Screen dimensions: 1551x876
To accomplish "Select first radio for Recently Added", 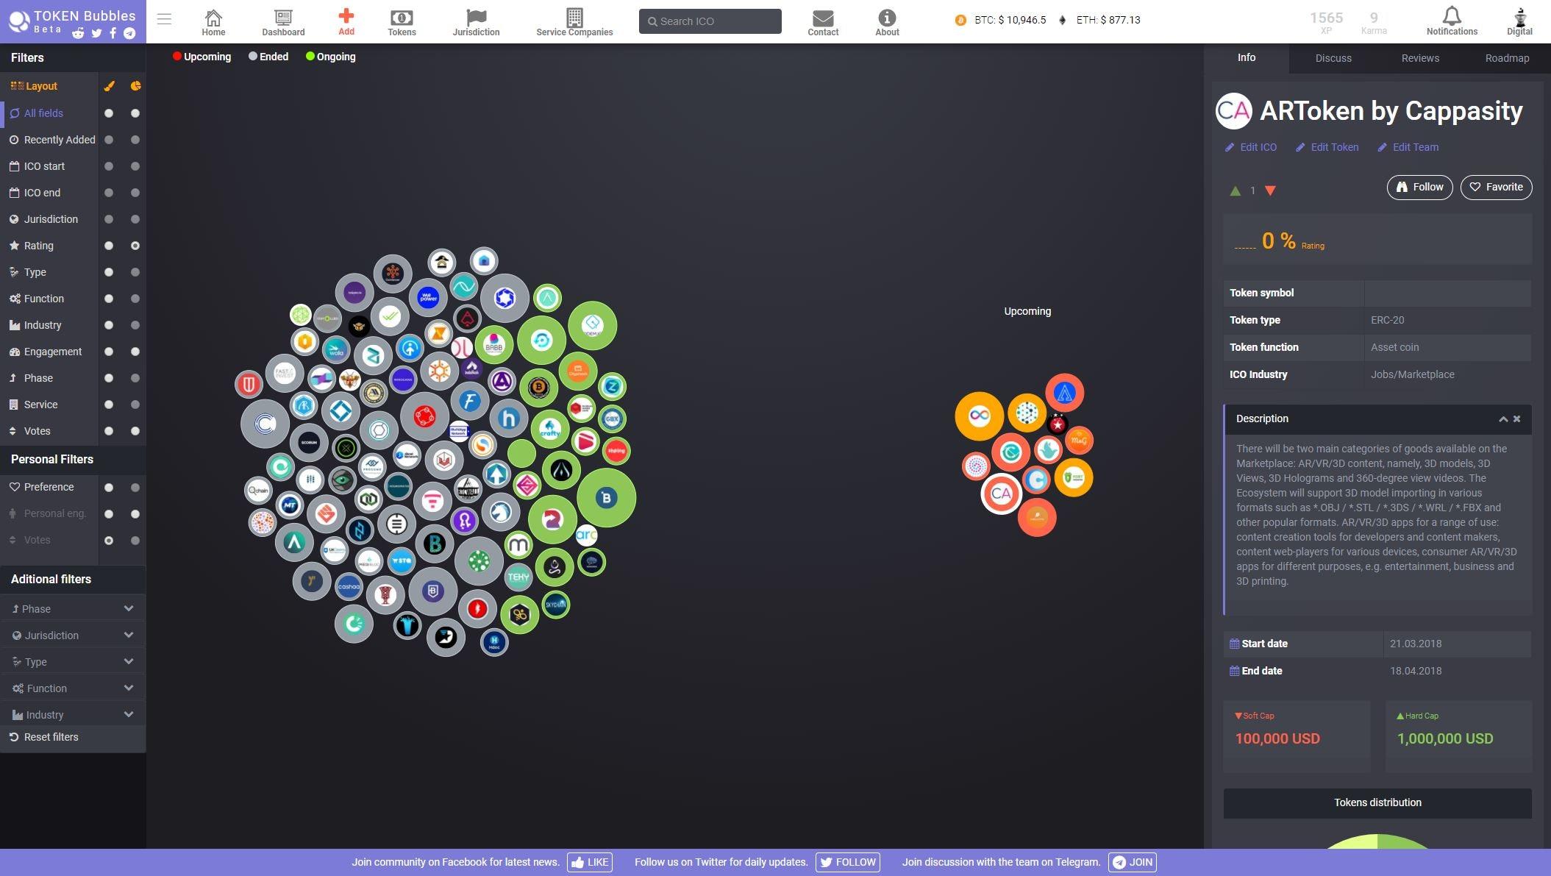I will [109, 140].
